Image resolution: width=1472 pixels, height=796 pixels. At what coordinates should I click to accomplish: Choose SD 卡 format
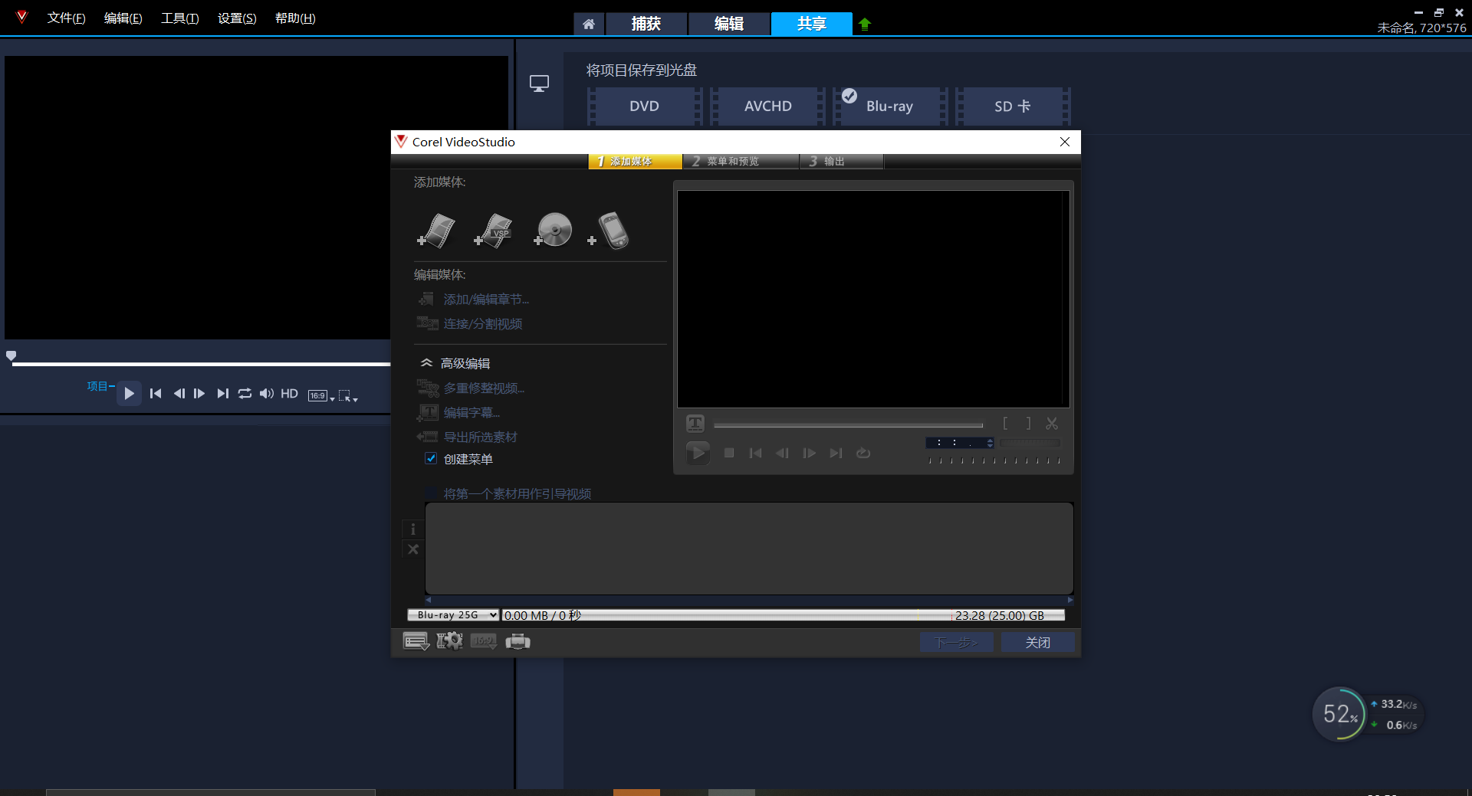1013,106
